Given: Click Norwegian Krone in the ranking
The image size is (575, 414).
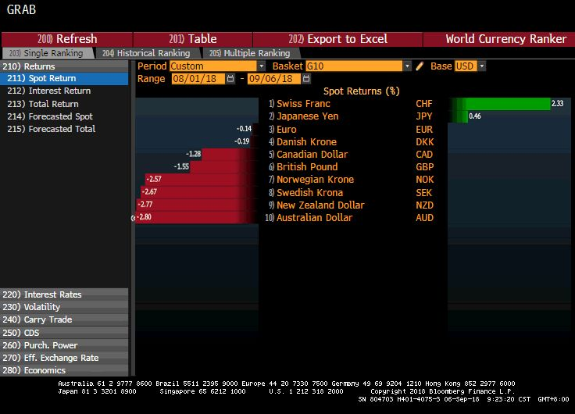Looking at the screenshot, I should pyautogui.click(x=315, y=180).
